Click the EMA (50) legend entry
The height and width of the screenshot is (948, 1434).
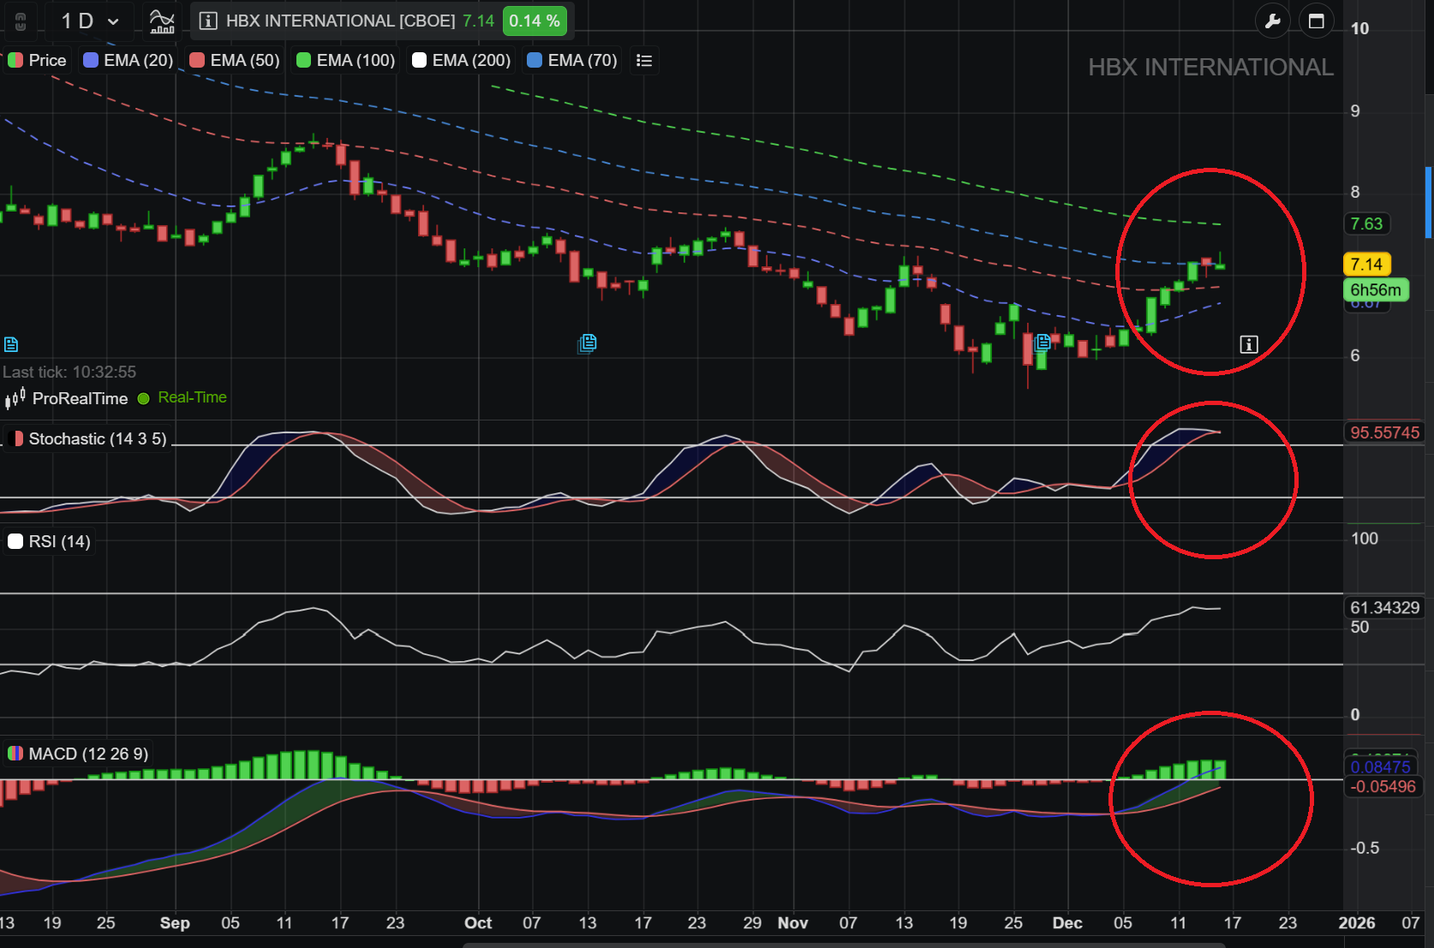tap(233, 60)
